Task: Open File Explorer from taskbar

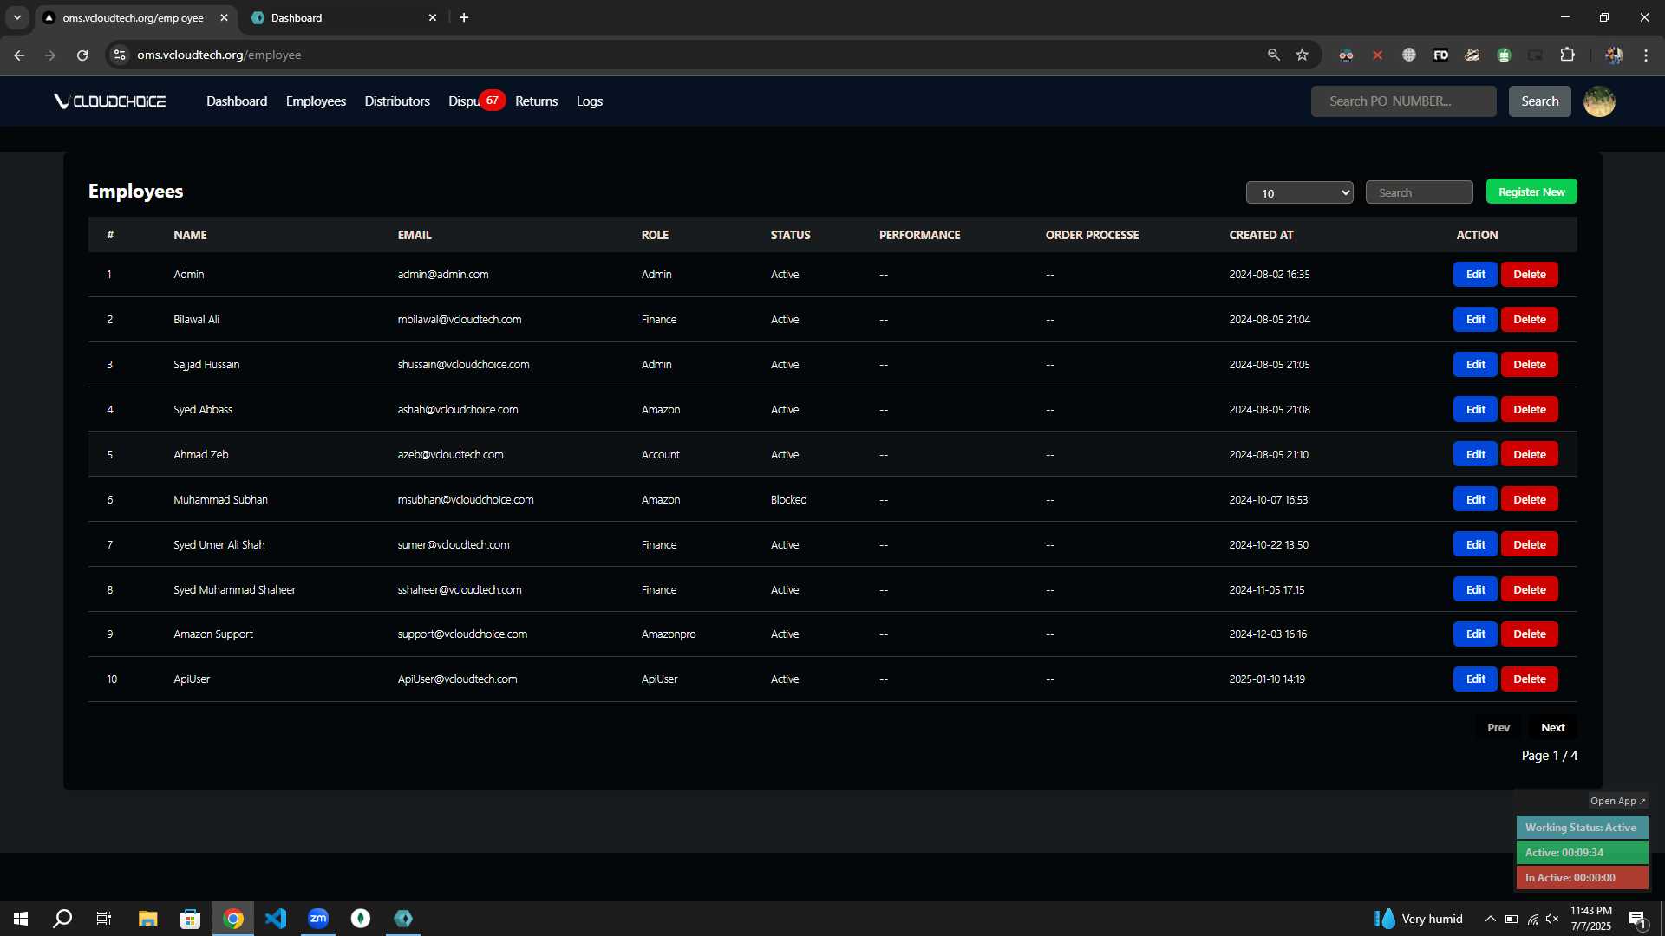Action: (147, 919)
